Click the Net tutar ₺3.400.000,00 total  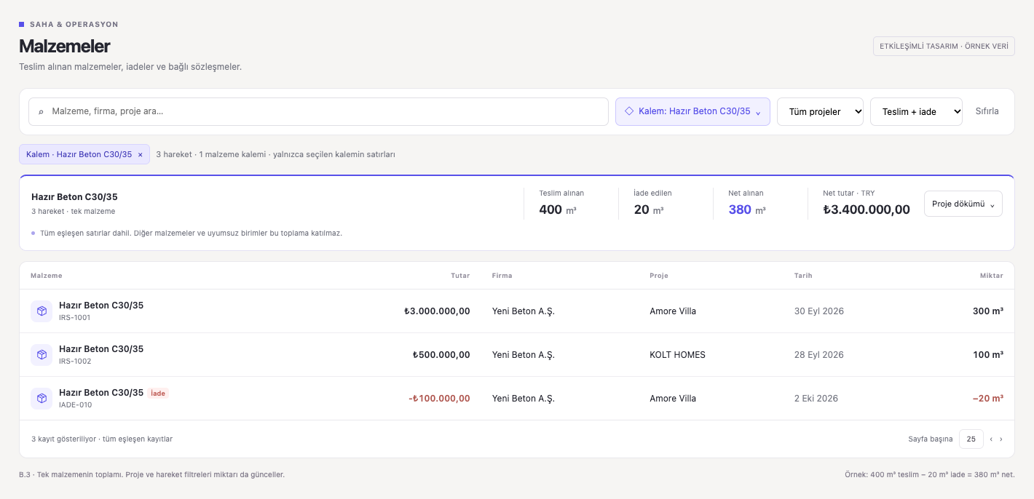click(867, 209)
